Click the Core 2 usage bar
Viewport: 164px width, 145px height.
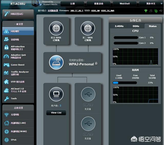point(126,43)
